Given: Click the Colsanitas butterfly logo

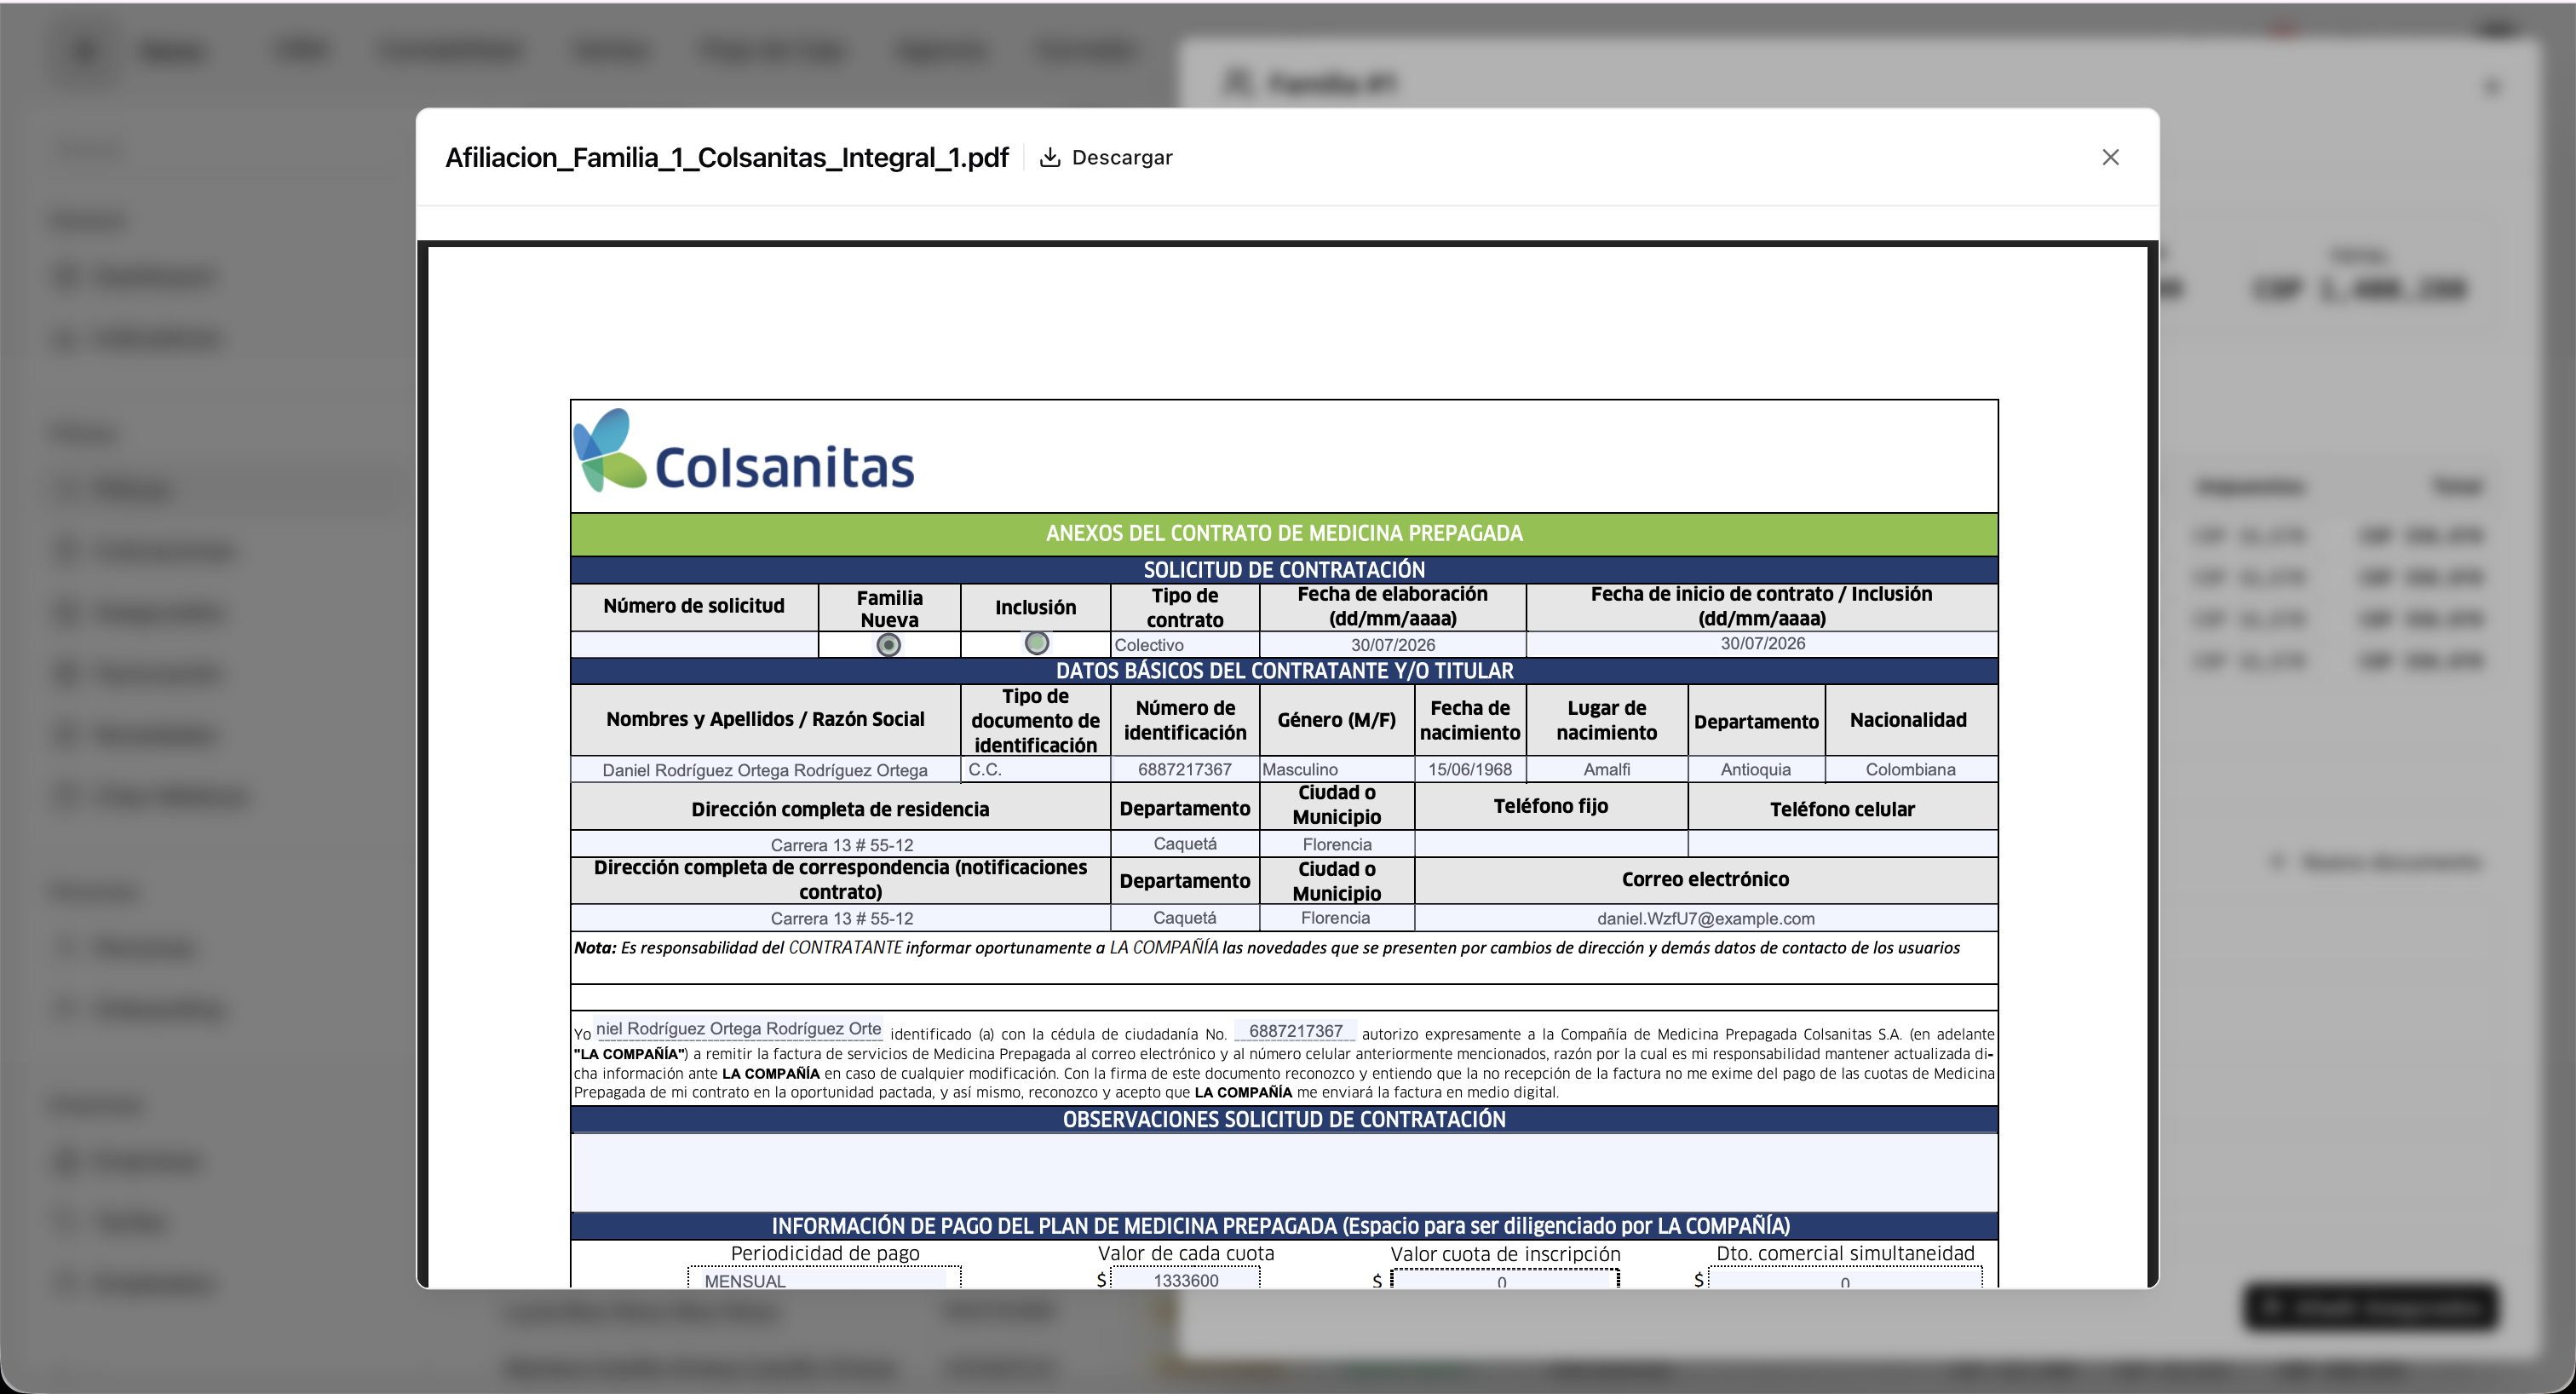Looking at the screenshot, I should 609,450.
